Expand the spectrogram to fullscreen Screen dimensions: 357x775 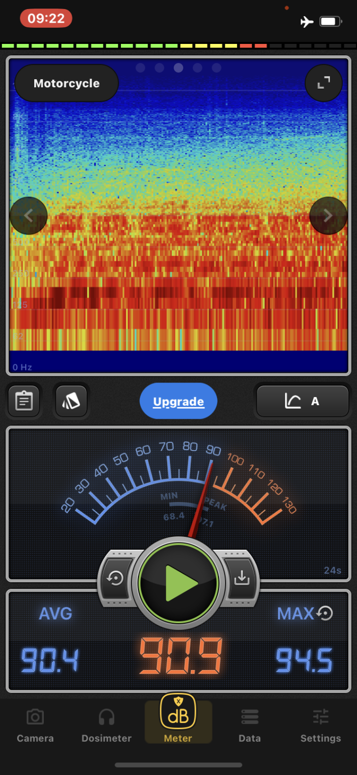pos(323,83)
